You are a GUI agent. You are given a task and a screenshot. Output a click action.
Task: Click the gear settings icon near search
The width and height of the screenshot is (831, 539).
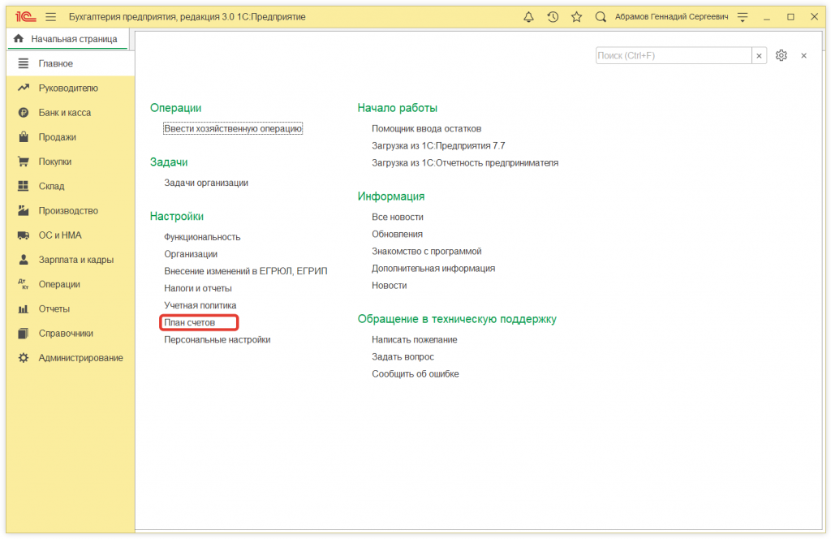tap(781, 55)
